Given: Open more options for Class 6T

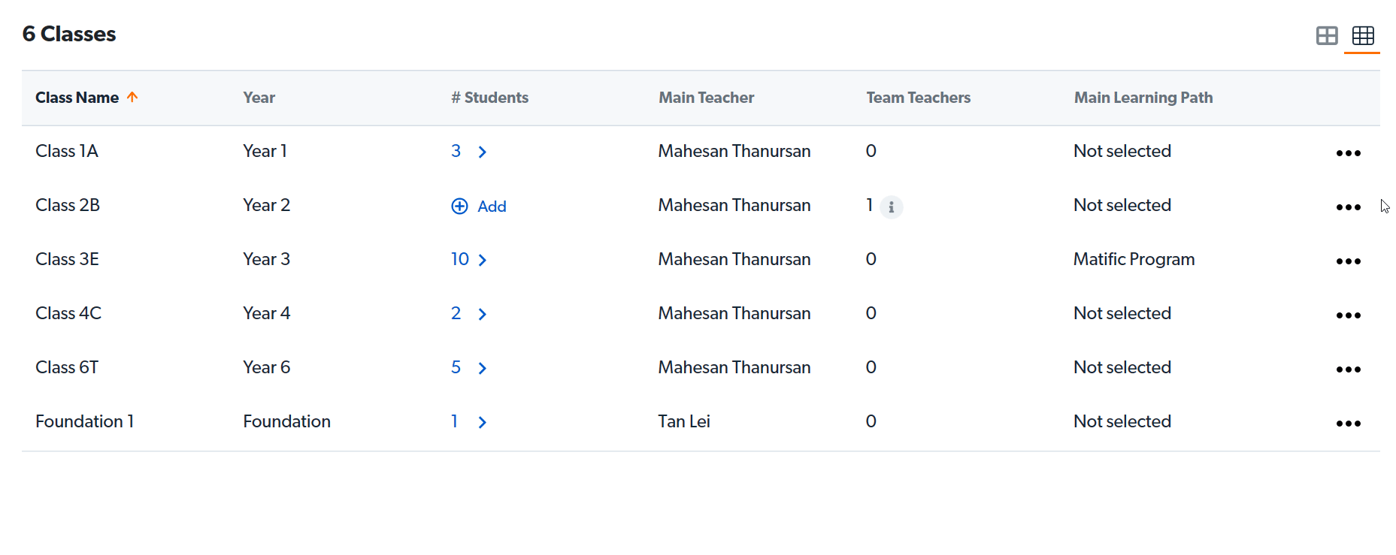Looking at the screenshot, I should point(1348,369).
